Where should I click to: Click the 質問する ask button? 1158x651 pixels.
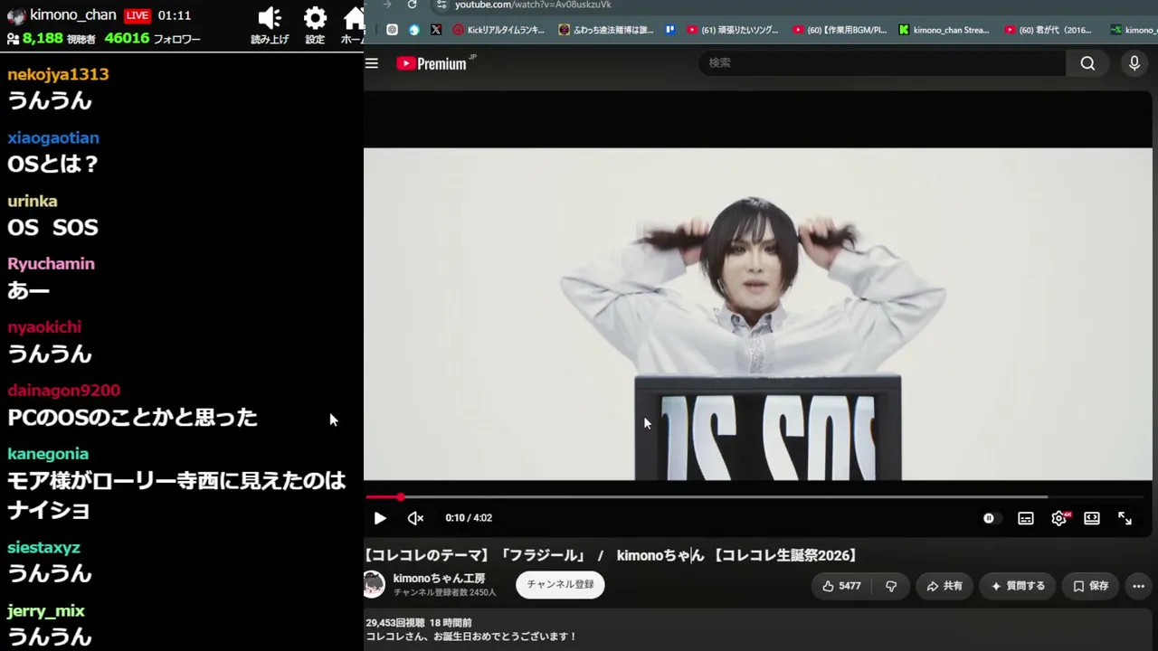click(1018, 586)
